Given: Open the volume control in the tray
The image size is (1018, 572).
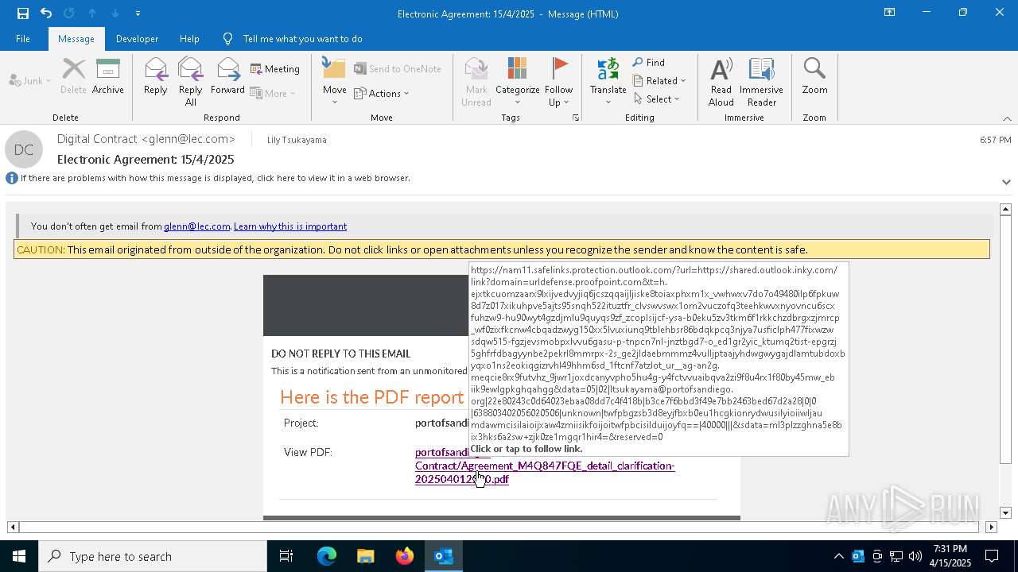Looking at the screenshot, I should [915, 556].
